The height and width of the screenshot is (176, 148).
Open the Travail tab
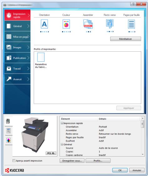pyautogui.click(x=17, y=69)
